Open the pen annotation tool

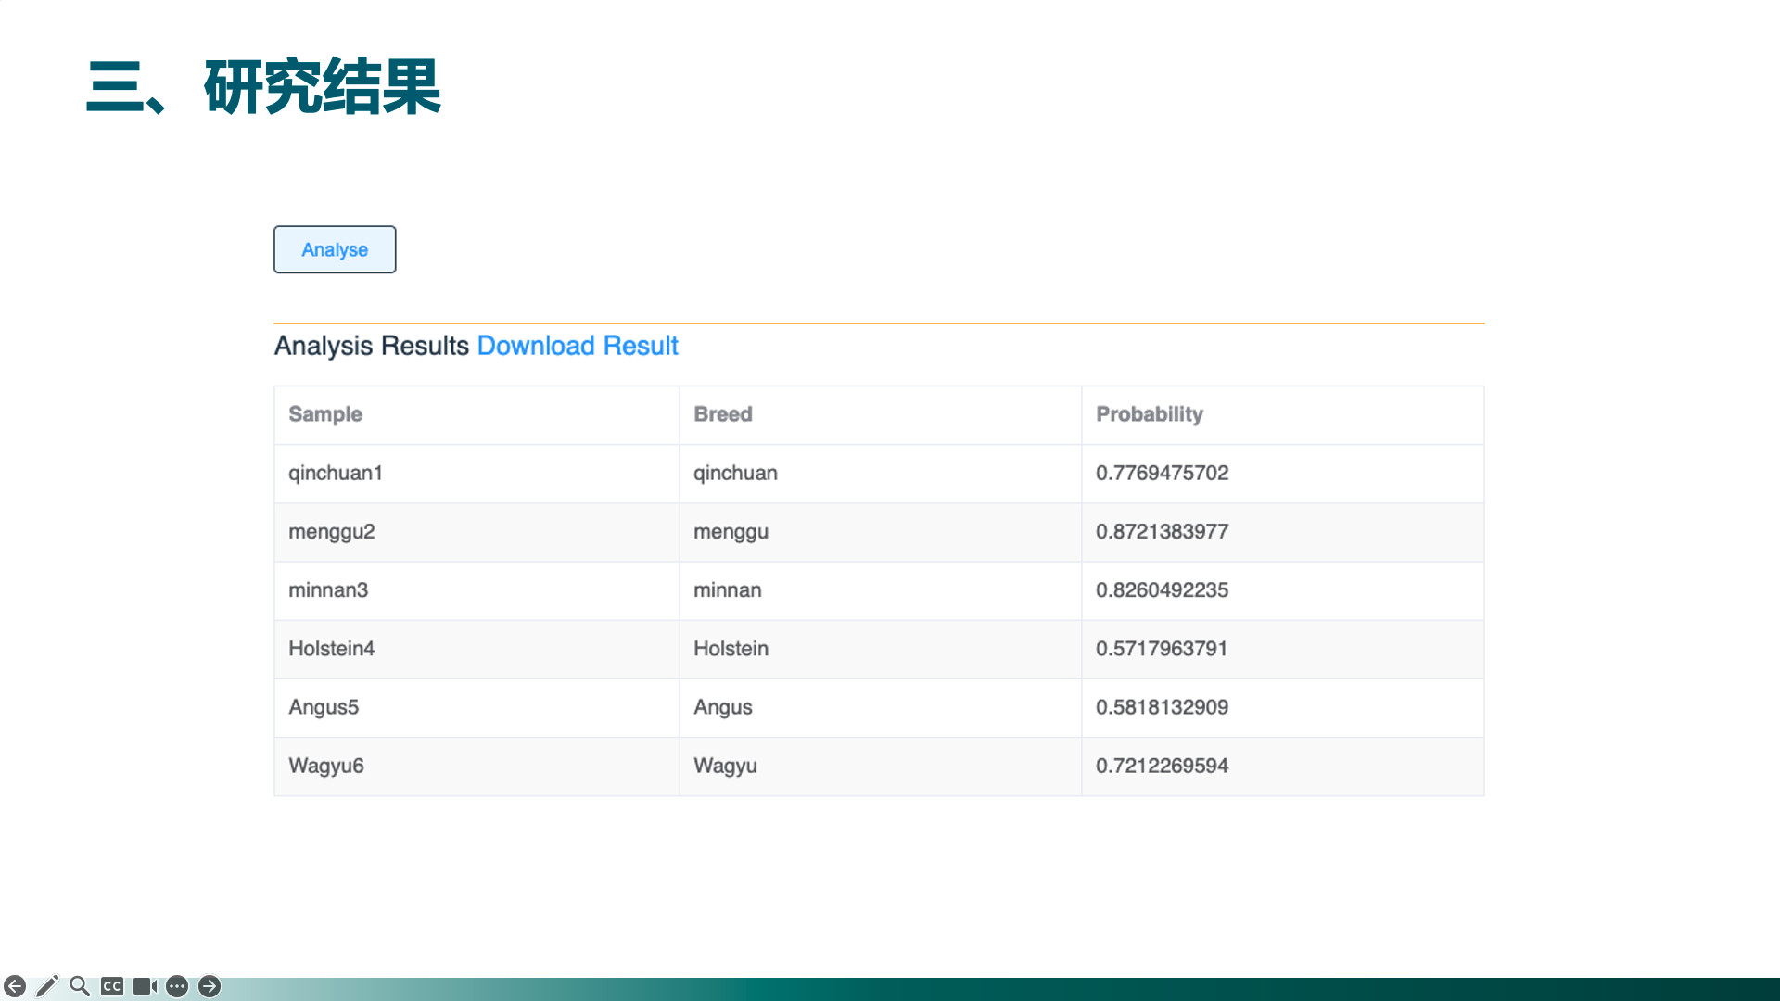[47, 986]
